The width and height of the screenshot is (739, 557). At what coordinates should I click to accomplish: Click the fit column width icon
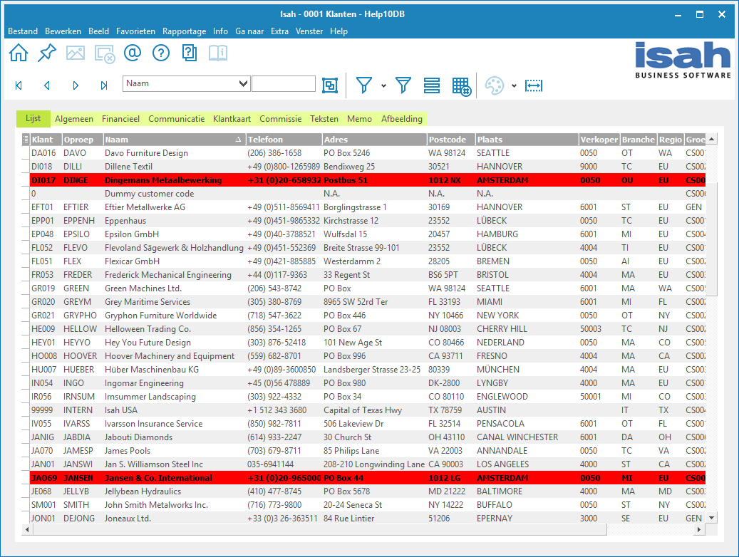point(534,85)
